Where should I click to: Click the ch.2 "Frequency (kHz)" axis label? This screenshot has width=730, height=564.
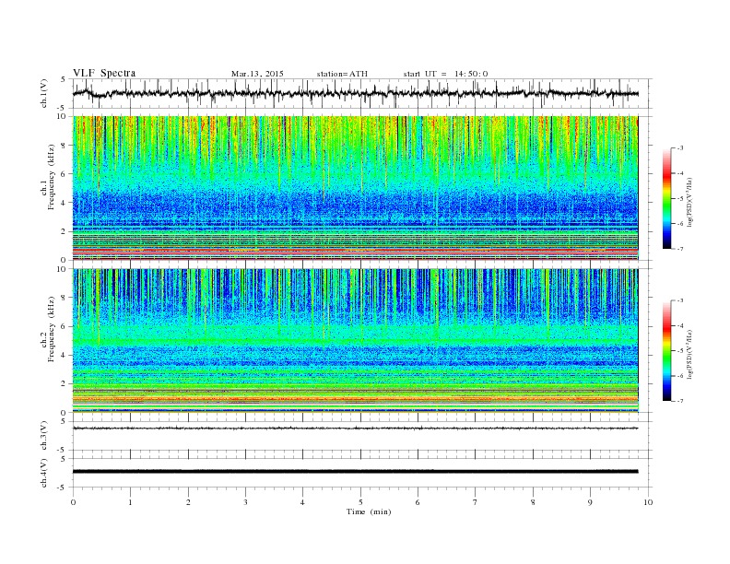[52, 328]
